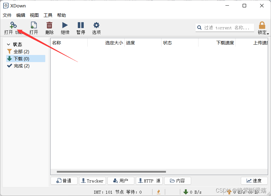Switch to the 内容 tab
271x196 pixels.
click(178, 181)
